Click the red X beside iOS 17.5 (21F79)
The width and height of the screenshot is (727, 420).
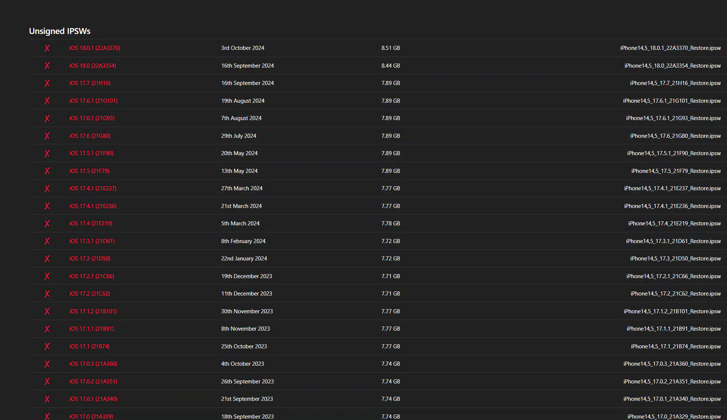(x=47, y=171)
